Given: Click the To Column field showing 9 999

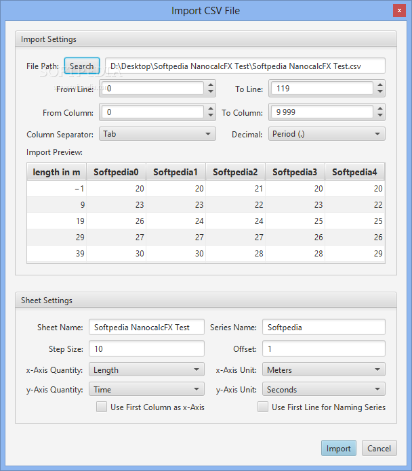Looking at the screenshot, I should coord(322,112).
